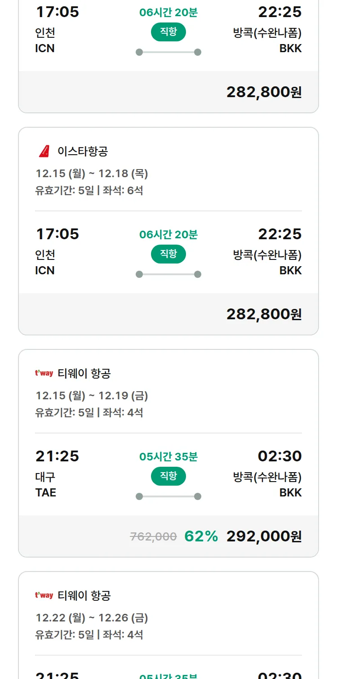The height and width of the screenshot is (679, 337).
Task: Click the 대구 TAE departure airport
Action: click(x=45, y=485)
